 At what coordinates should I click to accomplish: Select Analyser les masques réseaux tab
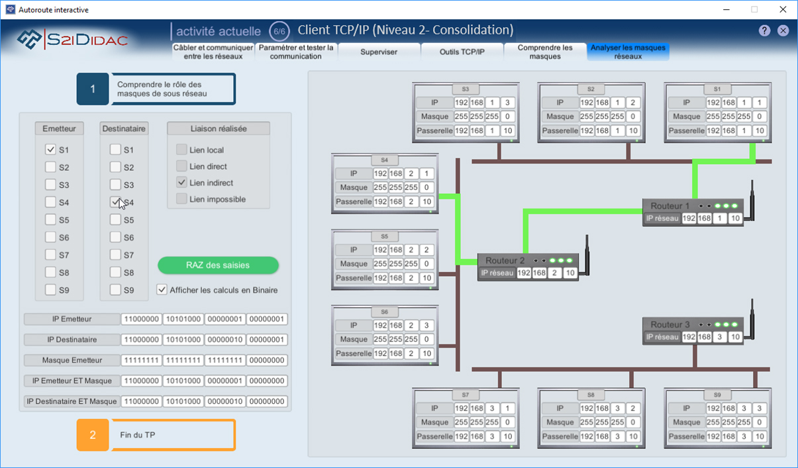tap(628, 52)
